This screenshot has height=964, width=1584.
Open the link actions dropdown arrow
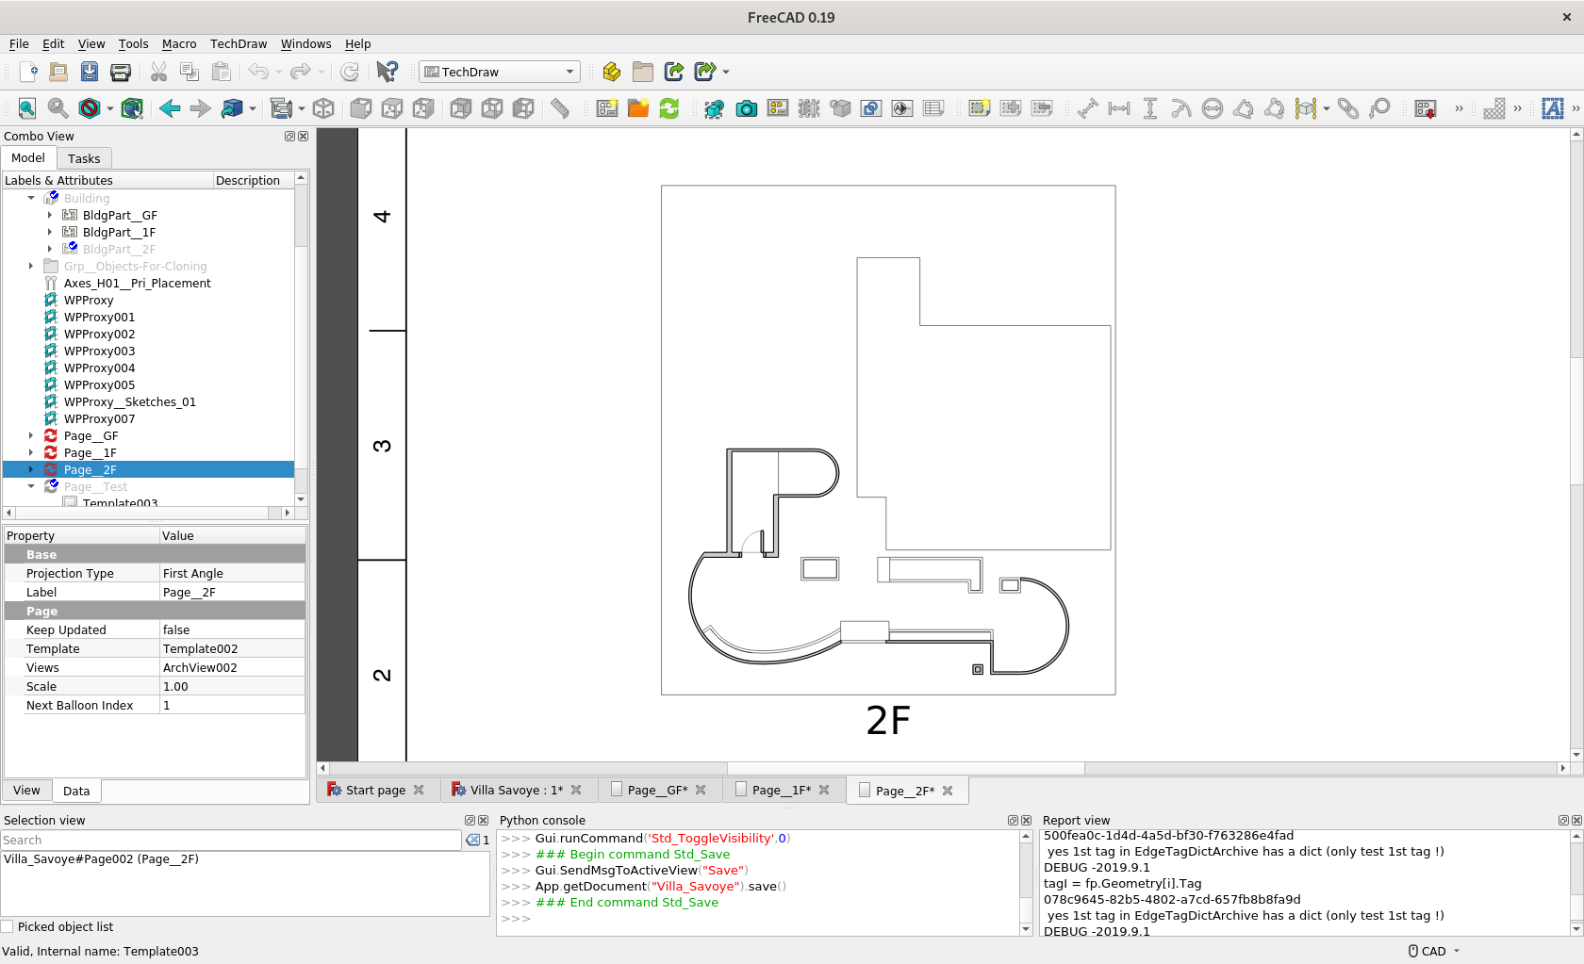click(726, 72)
